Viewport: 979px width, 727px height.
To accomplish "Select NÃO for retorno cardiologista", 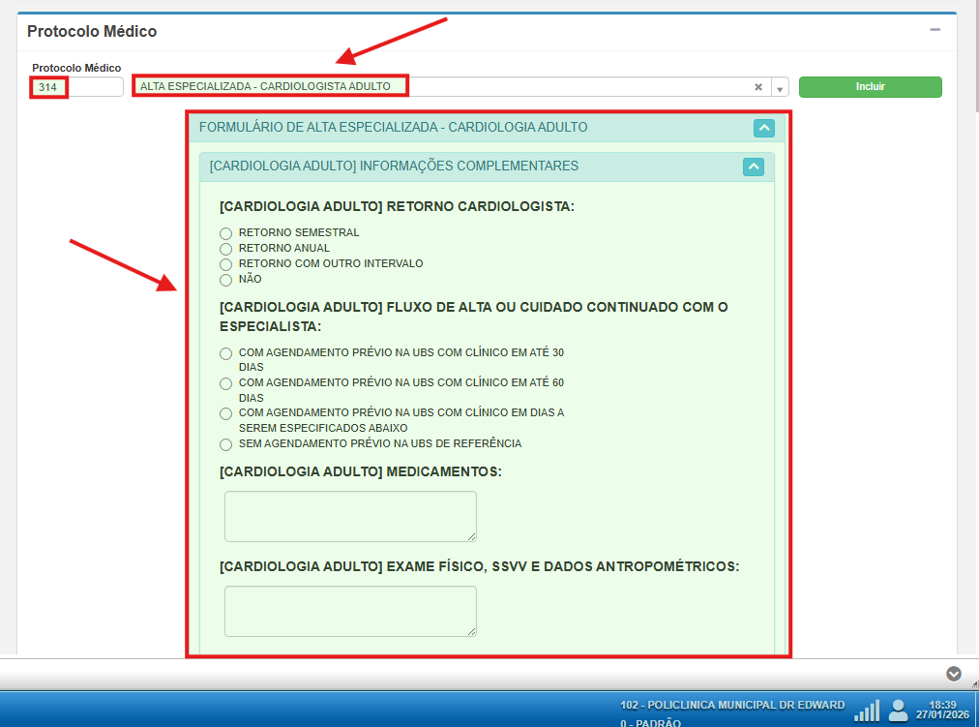I will point(226,280).
